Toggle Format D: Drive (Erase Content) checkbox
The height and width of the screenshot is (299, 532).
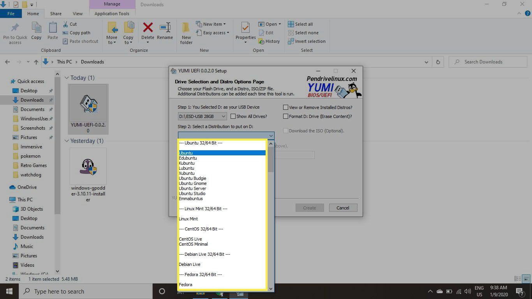tap(286, 116)
